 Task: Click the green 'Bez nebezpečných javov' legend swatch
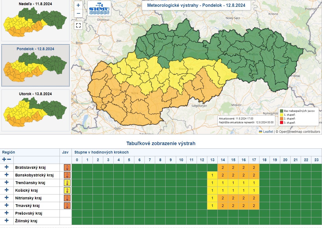click(x=282, y=111)
